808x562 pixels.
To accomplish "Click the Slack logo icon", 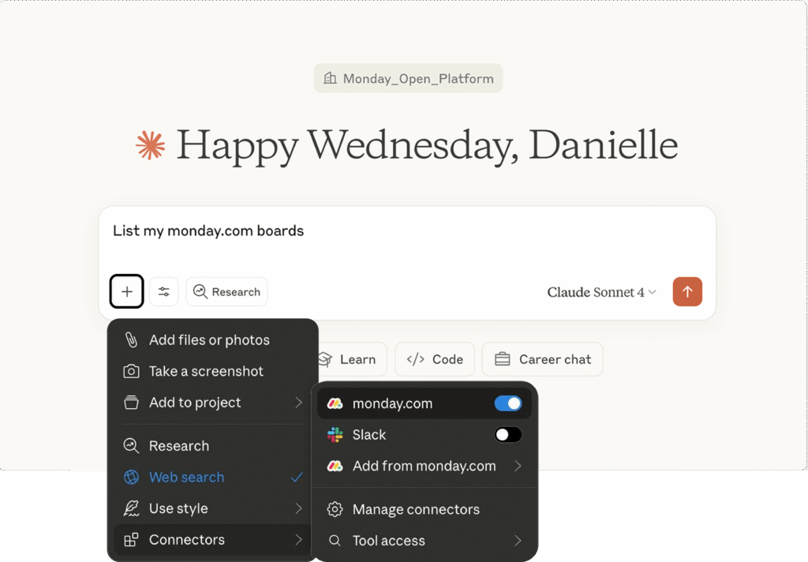I will [335, 435].
